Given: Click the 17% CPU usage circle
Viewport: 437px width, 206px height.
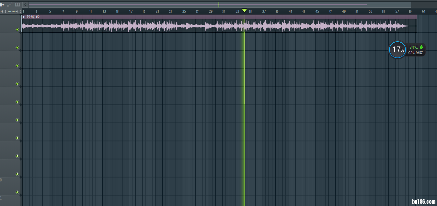Looking at the screenshot, I should pyautogui.click(x=397, y=49).
